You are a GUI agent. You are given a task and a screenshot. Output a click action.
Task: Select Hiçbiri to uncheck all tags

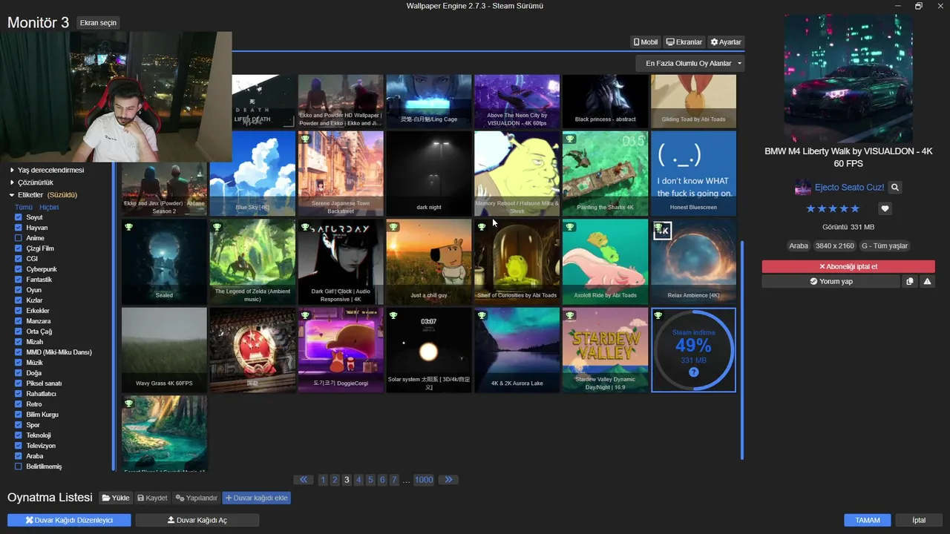pos(49,207)
